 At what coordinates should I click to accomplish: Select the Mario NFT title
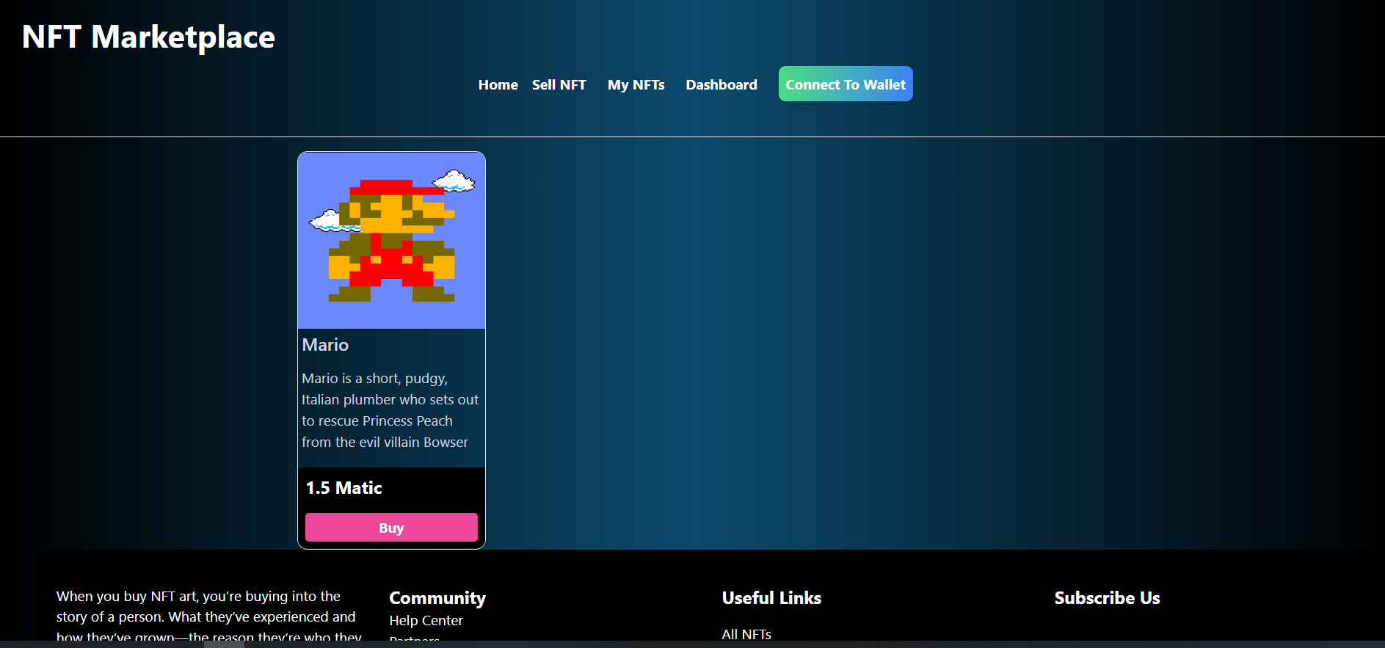(x=325, y=344)
